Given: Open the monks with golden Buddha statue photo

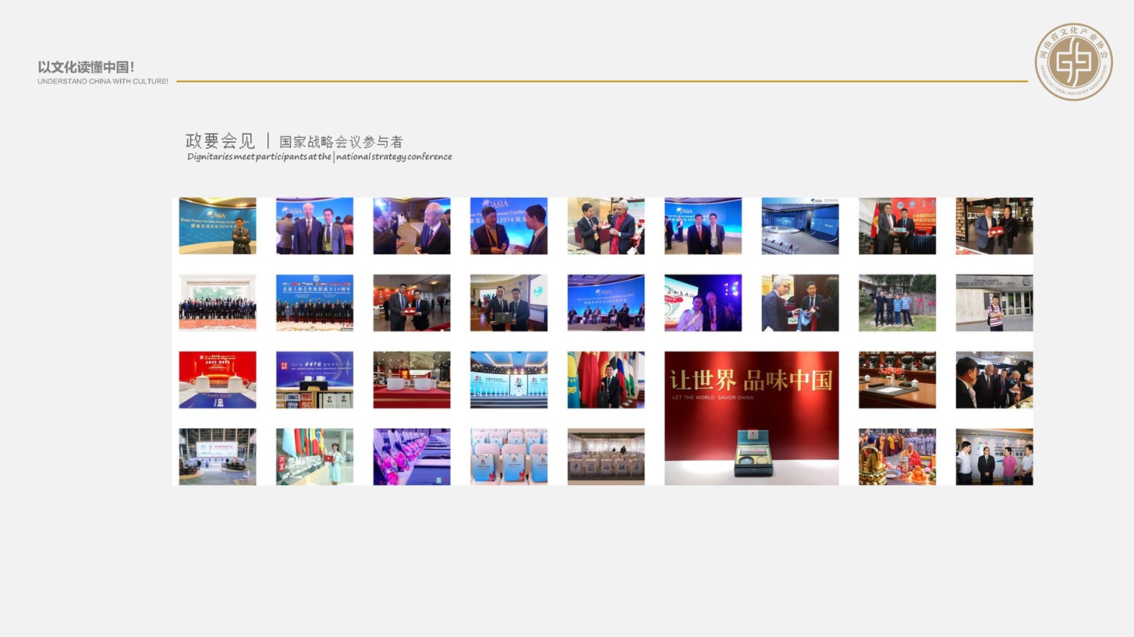Looking at the screenshot, I should (x=897, y=457).
